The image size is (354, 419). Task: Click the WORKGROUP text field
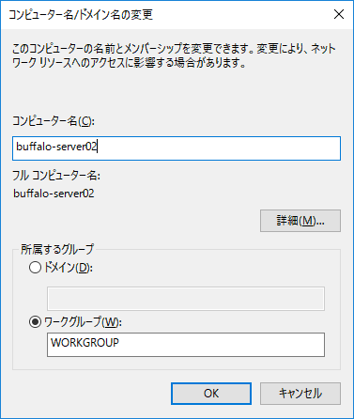point(186,345)
